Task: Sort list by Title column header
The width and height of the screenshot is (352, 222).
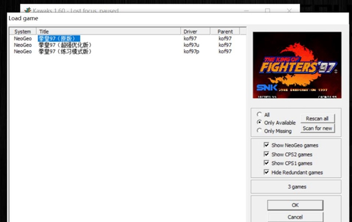Action: pos(109,32)
